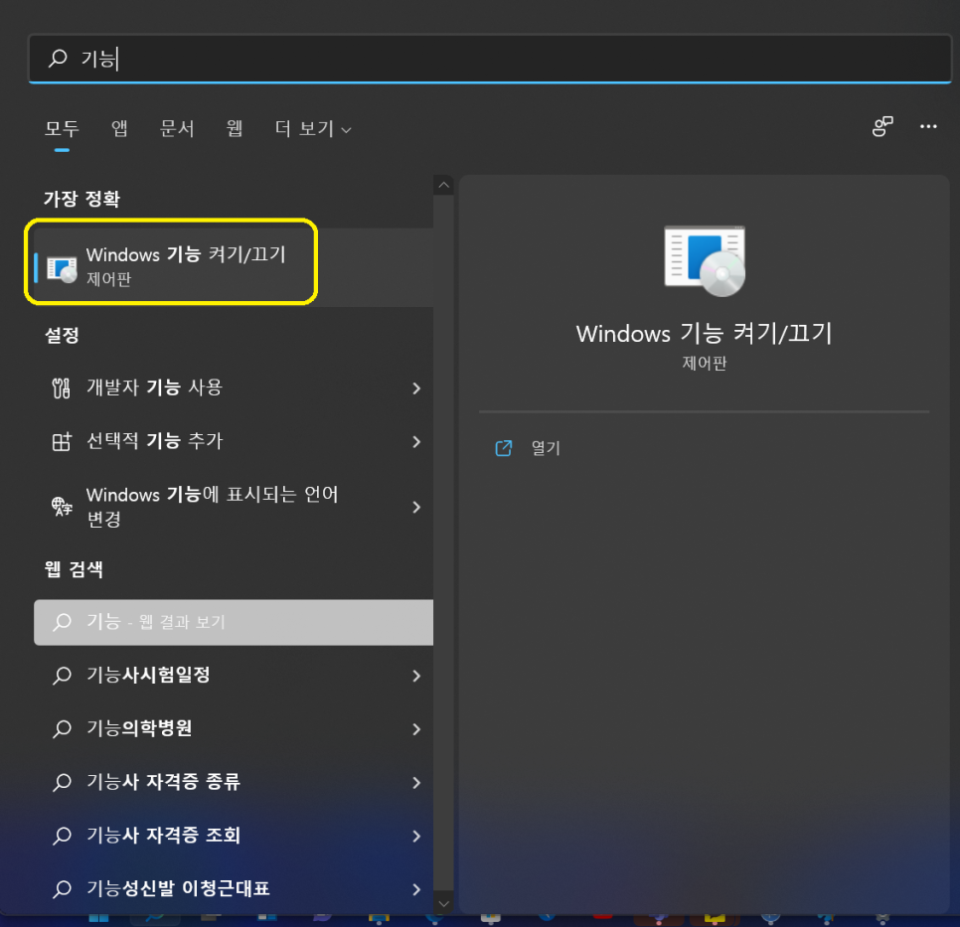Open Windows 기능에 표시되는 언어 변경 setting

(x=234, y=507)
